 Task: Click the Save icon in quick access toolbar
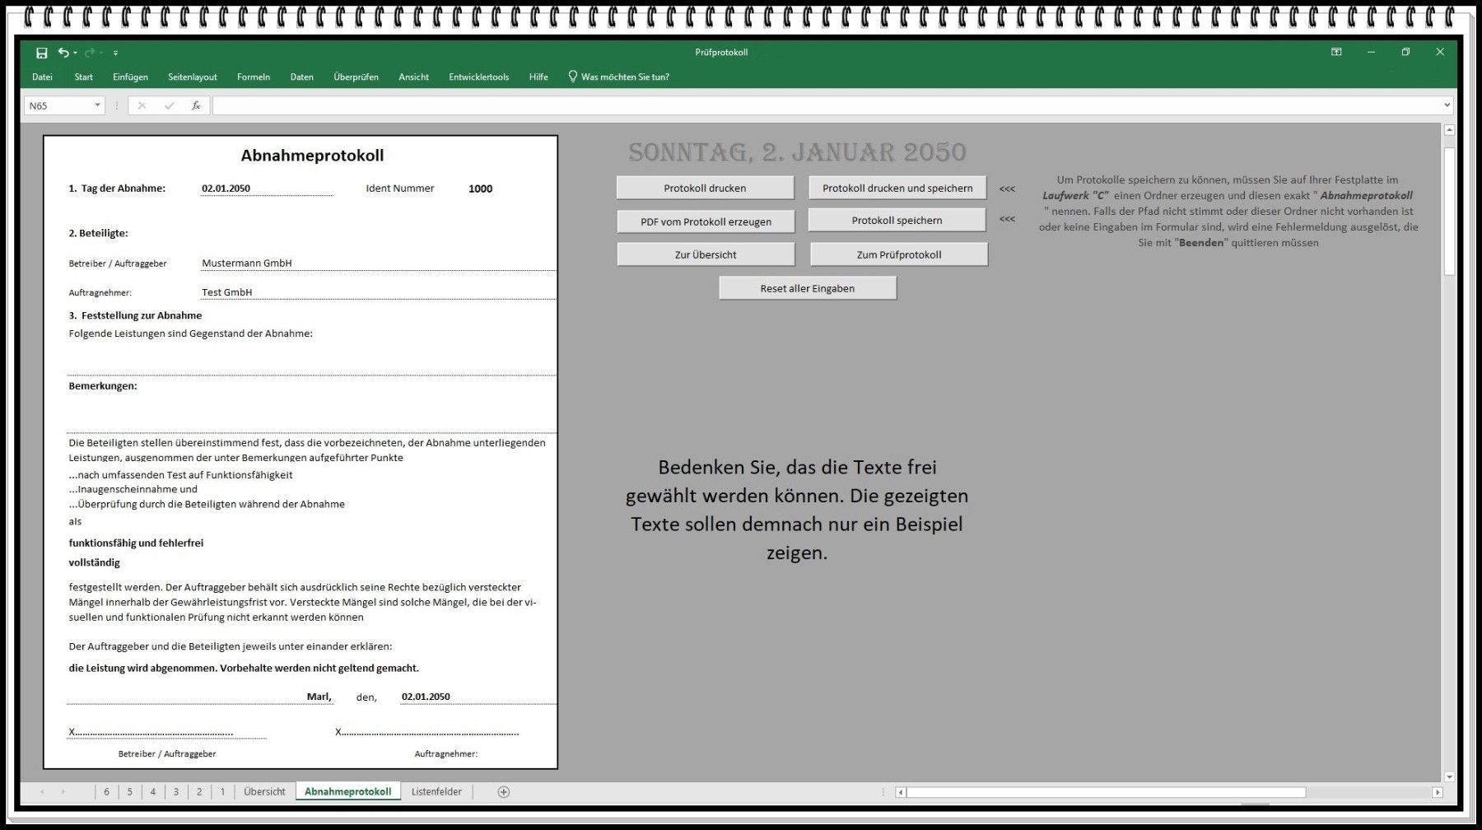pos(41,53)
